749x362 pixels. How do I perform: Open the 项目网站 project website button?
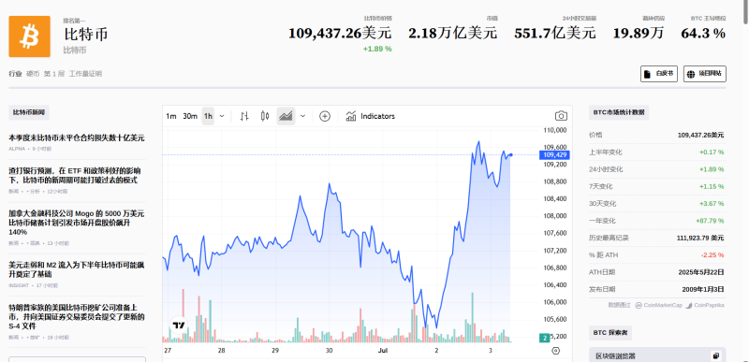click(705, 74)
